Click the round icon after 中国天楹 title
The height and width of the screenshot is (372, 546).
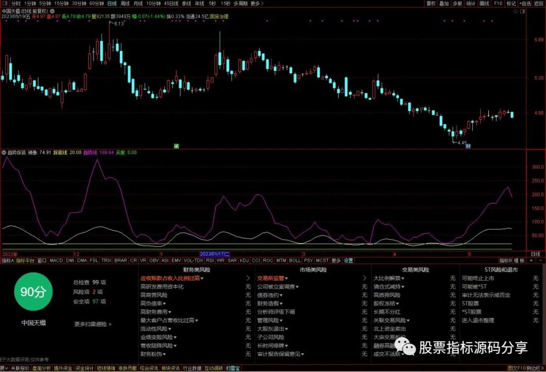pos(52,11)
